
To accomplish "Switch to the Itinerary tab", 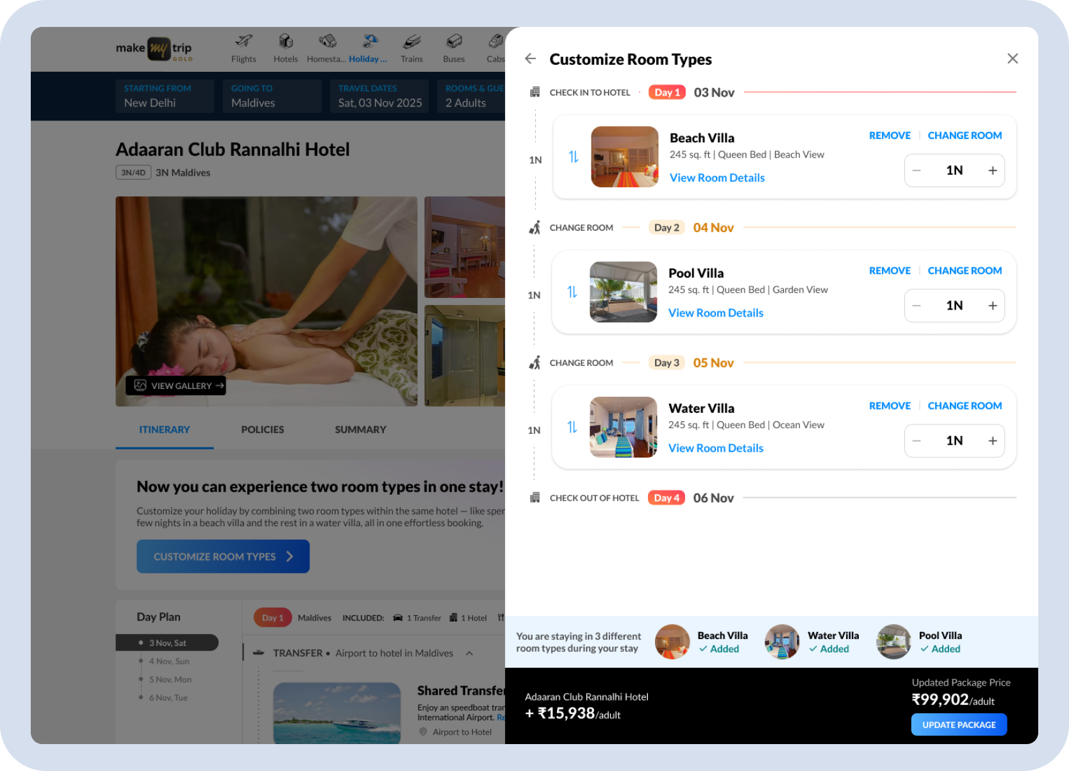I will (165, 429).
